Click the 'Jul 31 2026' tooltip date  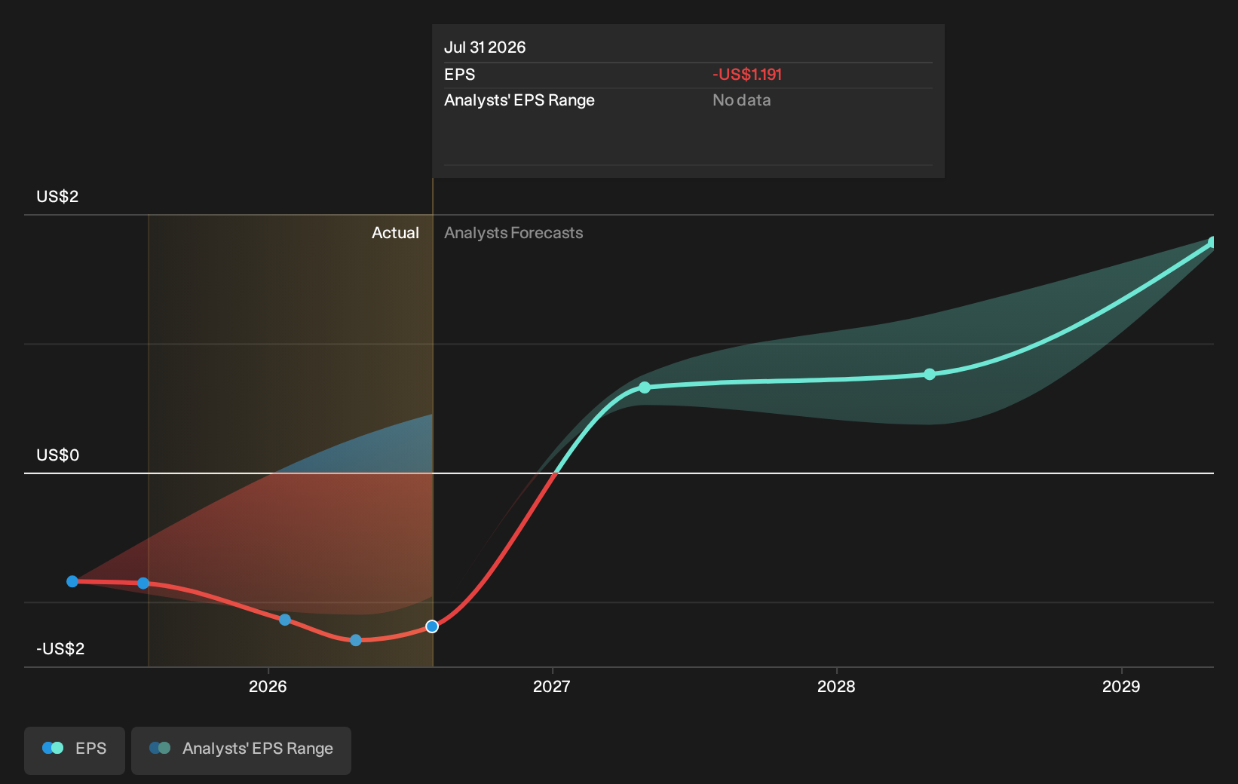tap(485, 47)
